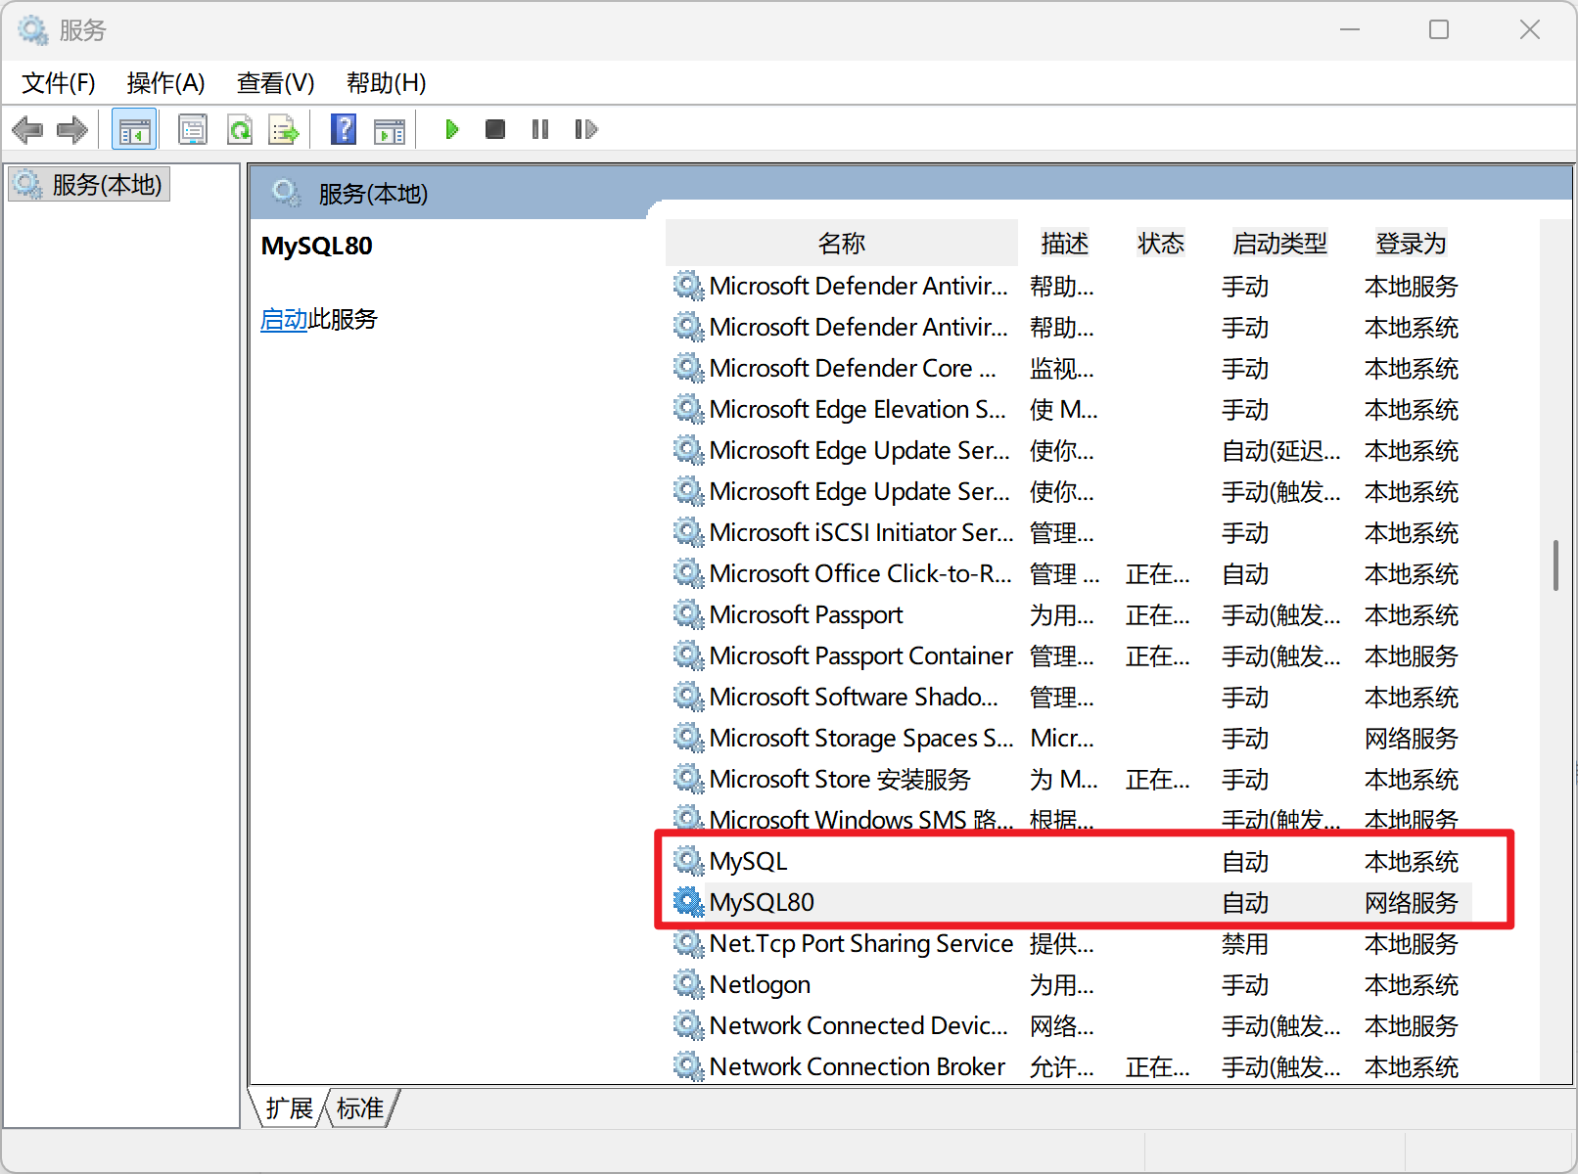1578x1174 pixels.
Task: Select the MySQL service name
Action: pos(748,861)
